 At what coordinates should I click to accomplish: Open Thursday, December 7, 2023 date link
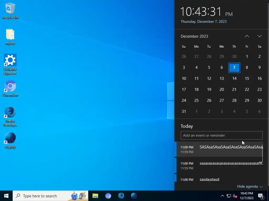pyautogui.click(x=204, y=21)
